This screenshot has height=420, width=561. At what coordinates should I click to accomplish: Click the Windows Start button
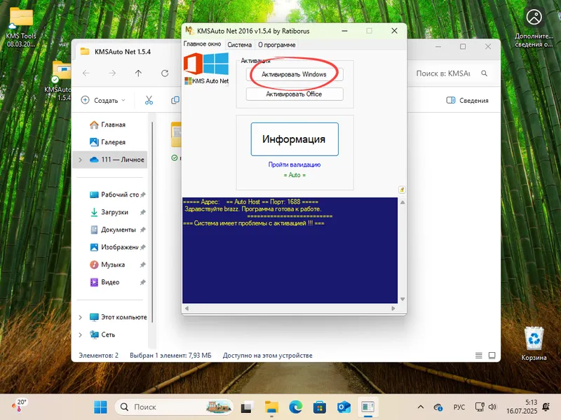click(x=100, y=406)
